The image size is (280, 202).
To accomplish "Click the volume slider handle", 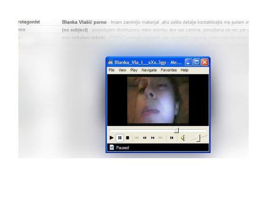I will pyautogui.click(x=198, y=138).
